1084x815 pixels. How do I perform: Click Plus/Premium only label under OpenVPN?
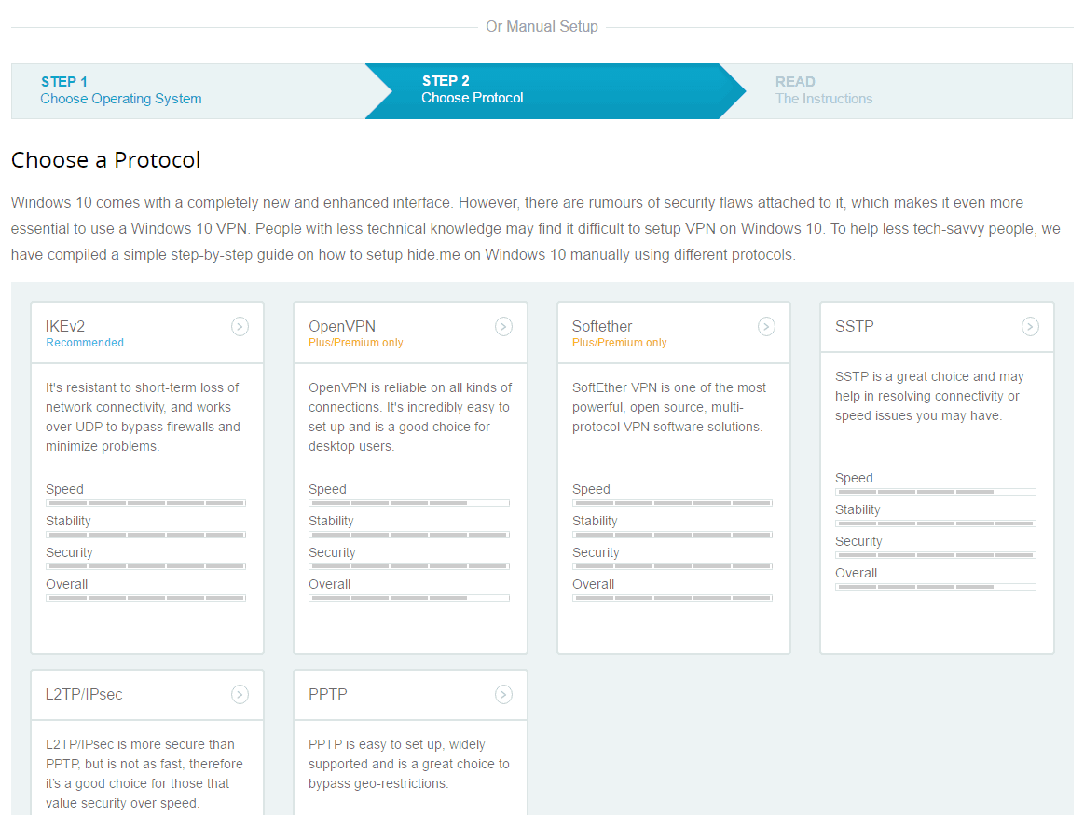coord(355,343)
